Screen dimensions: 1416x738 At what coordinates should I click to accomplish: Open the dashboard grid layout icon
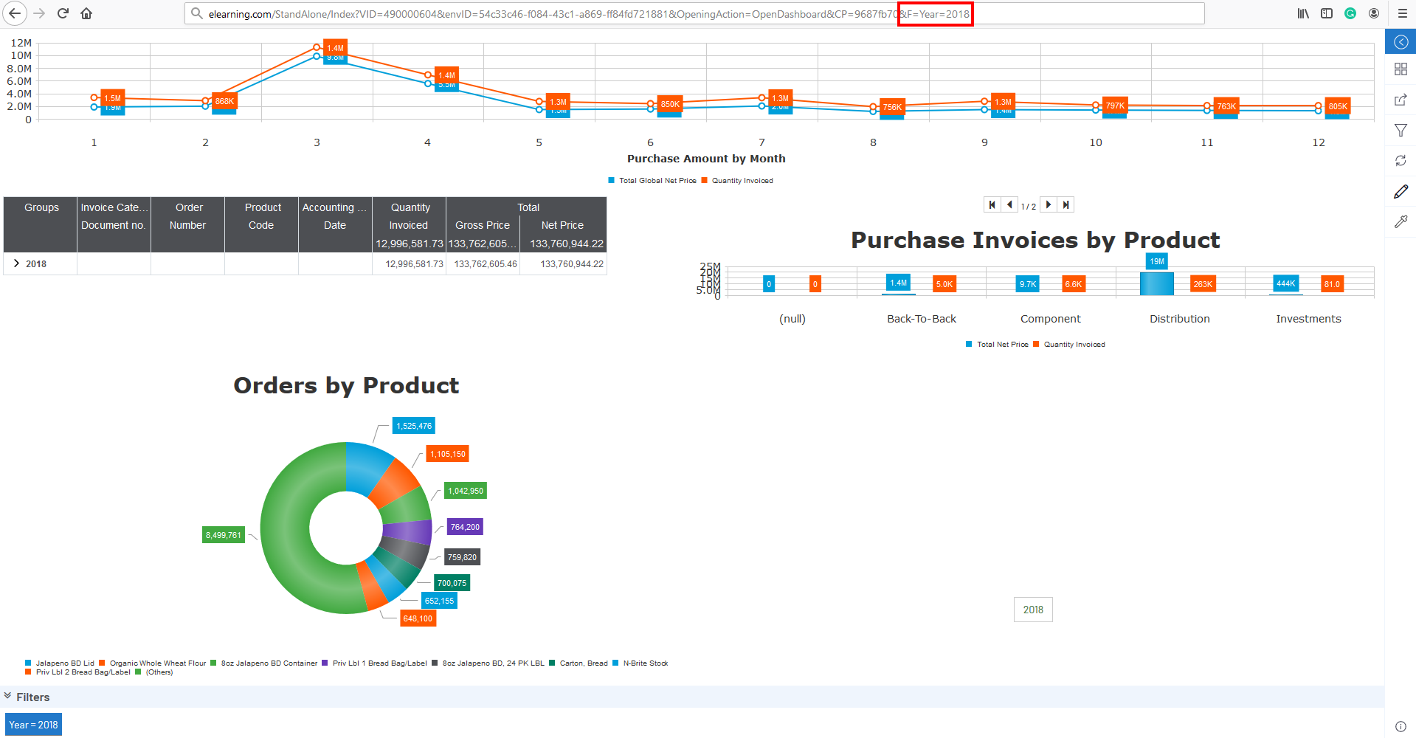1401,69
